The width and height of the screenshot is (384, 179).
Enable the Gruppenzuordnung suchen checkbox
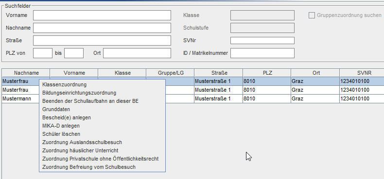click(312, 16)
